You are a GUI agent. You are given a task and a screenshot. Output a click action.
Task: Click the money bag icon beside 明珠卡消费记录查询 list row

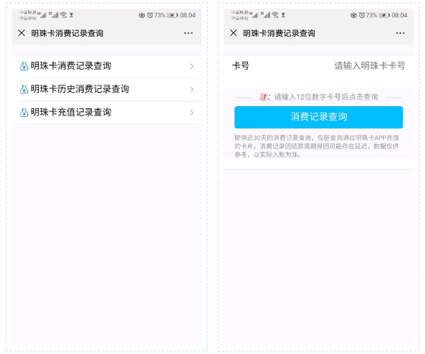tap(24, 66)
